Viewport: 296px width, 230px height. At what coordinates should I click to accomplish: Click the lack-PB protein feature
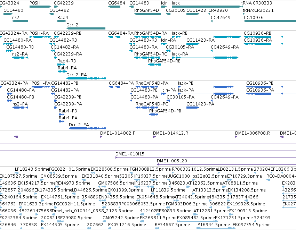coord(206,87)
